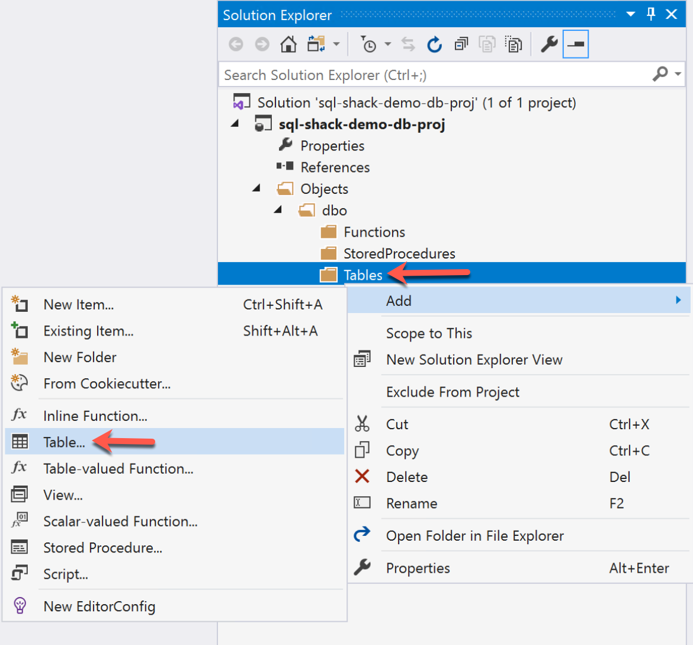Viewport: 693px width, 645px height.
Task: Click Open Folder in File Explorer
Action: [474, 535]
